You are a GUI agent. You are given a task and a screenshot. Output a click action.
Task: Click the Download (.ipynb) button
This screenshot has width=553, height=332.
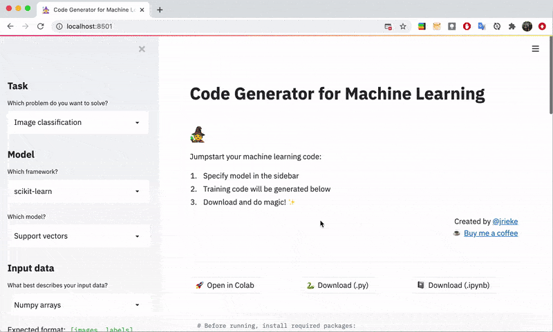(453, 285)
